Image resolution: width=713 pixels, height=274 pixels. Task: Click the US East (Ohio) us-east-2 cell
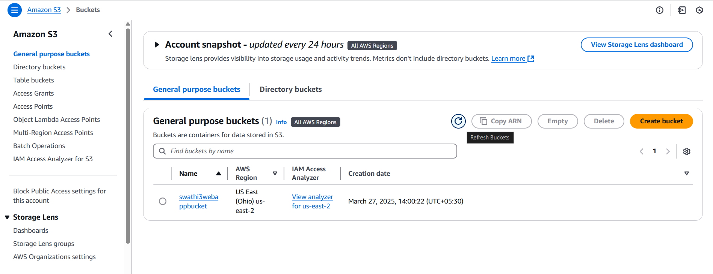[250, 201]
